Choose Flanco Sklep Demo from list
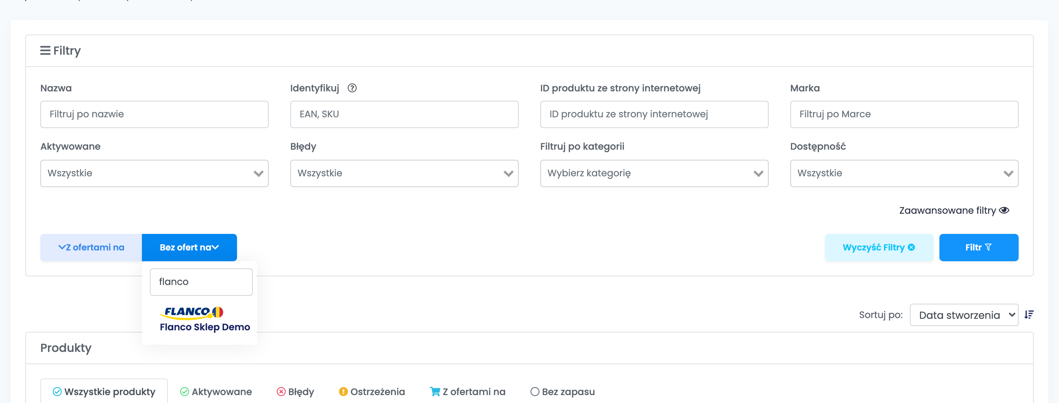 coord(205,327)
